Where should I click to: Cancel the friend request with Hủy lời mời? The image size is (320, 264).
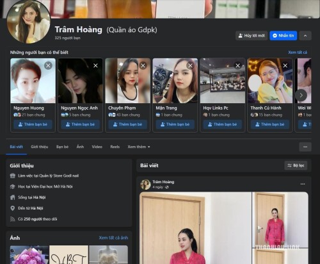coord(252,36)
